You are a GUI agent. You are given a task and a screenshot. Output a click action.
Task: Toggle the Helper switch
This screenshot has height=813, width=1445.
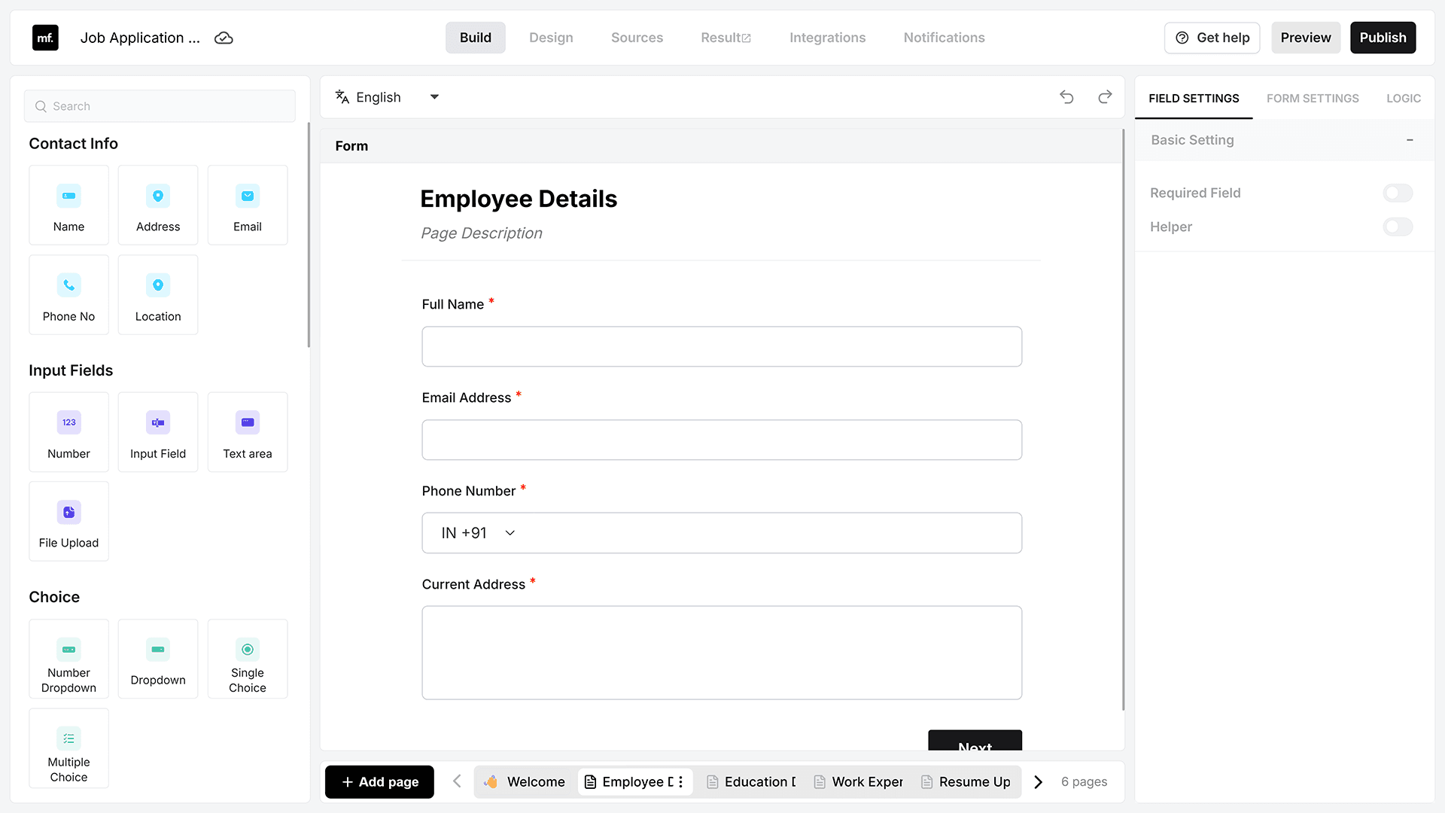(x=1398, y=227)
